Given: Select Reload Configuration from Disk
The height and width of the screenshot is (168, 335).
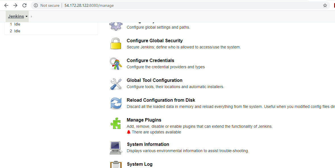Looking at the screenshot, I should point(161,100).
